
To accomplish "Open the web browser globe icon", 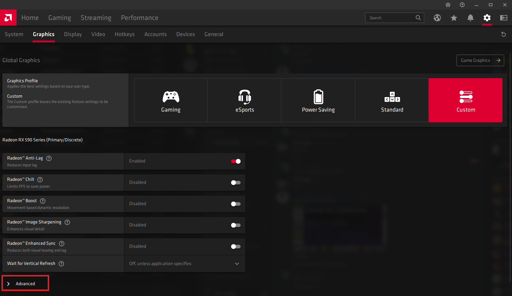I will click(x=437, y=18).
